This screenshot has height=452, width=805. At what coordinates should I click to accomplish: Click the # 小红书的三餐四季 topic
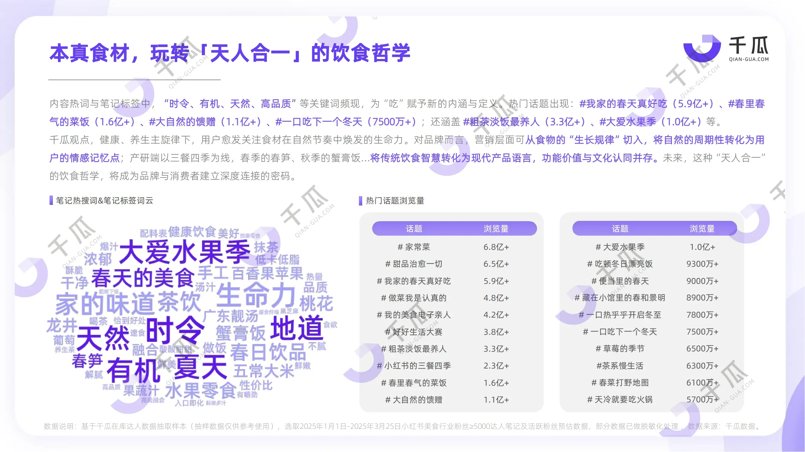(x=414, y=366)
